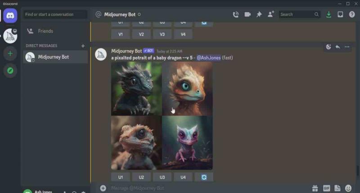This screenshot has width=360, height=193.
Task: Add a reaction to the message
Action: (x=328, y=47)
